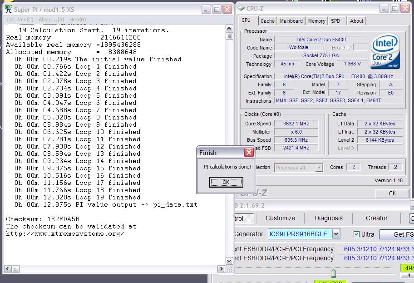Screen dimensions: 414x283
Task: Click the Current FSB/DDR/PCI-E/PCI frequency field
Action: 376,249
